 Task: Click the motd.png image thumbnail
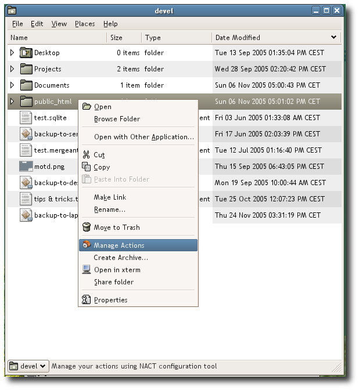click(x=26, y=167)
